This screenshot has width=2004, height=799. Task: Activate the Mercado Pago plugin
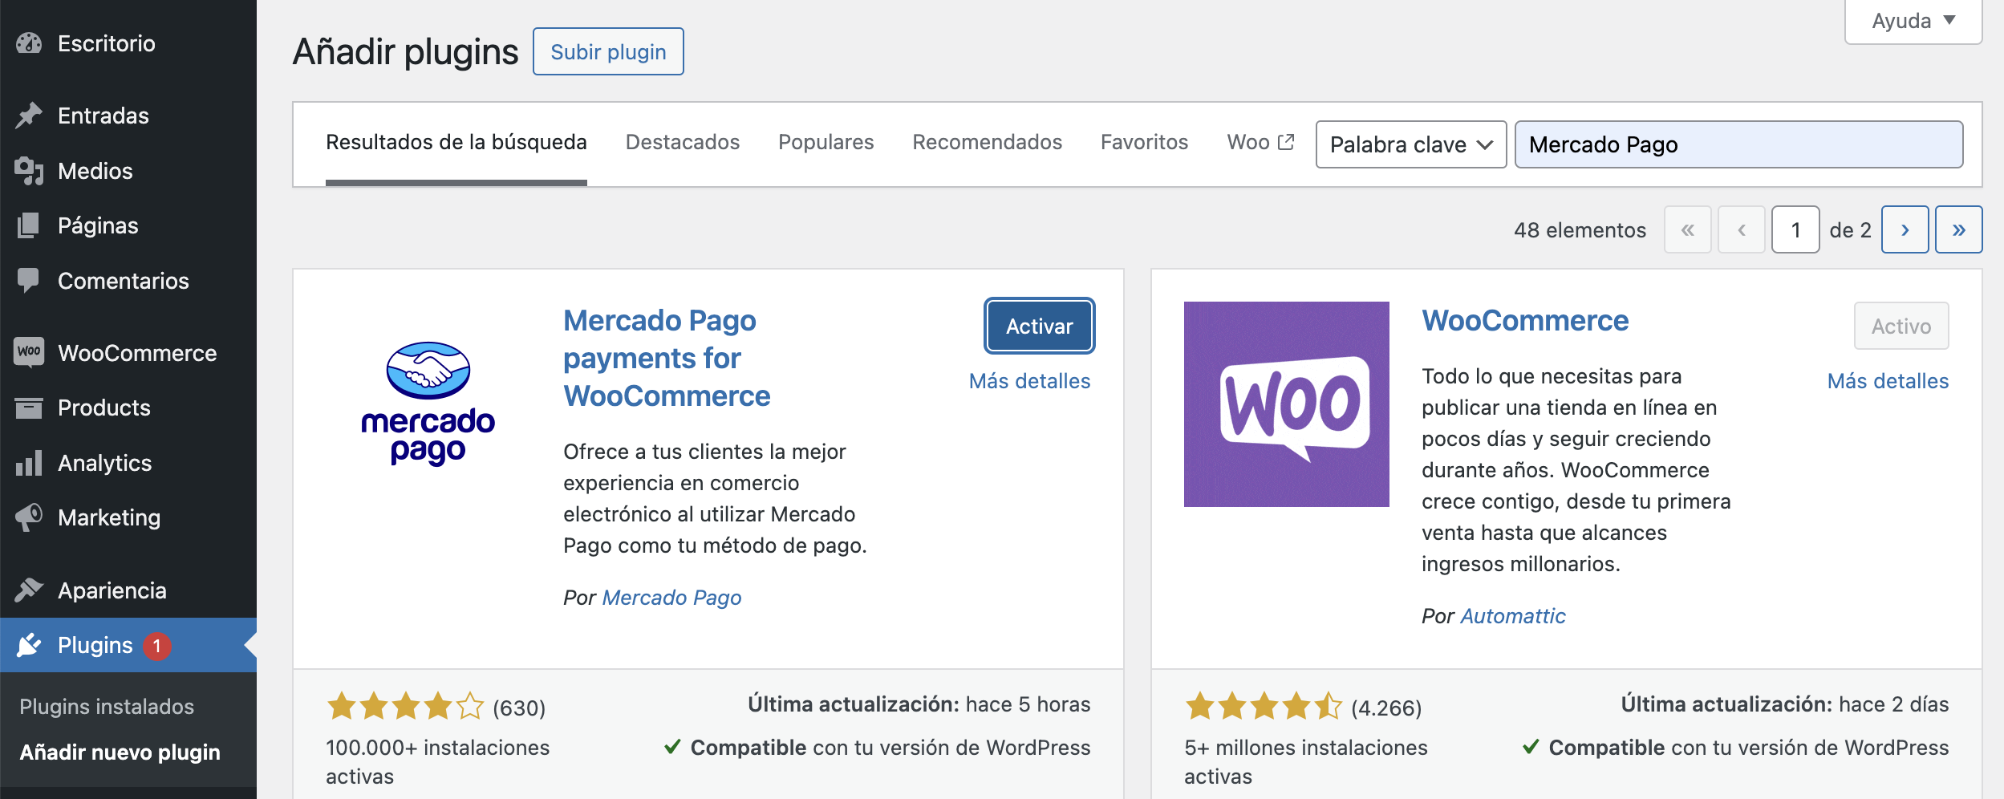[x=1040, y=326]
